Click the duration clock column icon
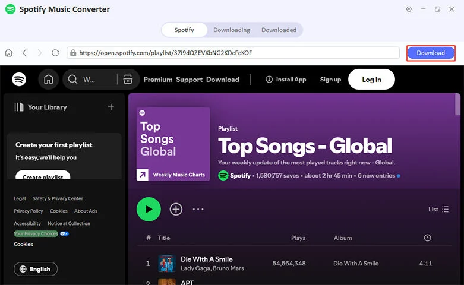The image size is (464, 285). (x=427, y=237)
